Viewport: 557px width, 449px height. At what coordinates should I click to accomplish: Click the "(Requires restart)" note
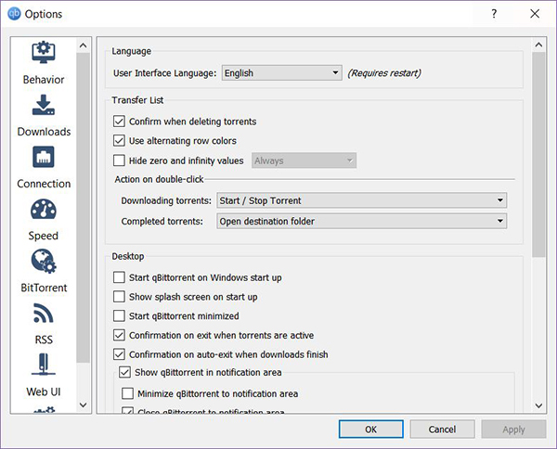[x=384, y=73]
